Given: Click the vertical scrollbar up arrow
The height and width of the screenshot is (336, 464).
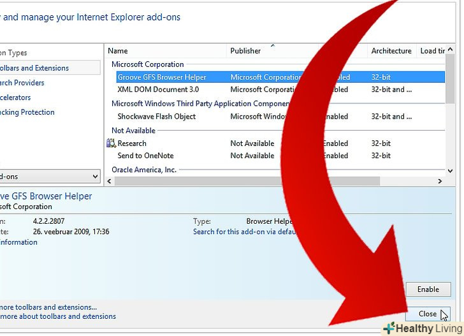Looking at the screenshot, I should click(450, 50).
